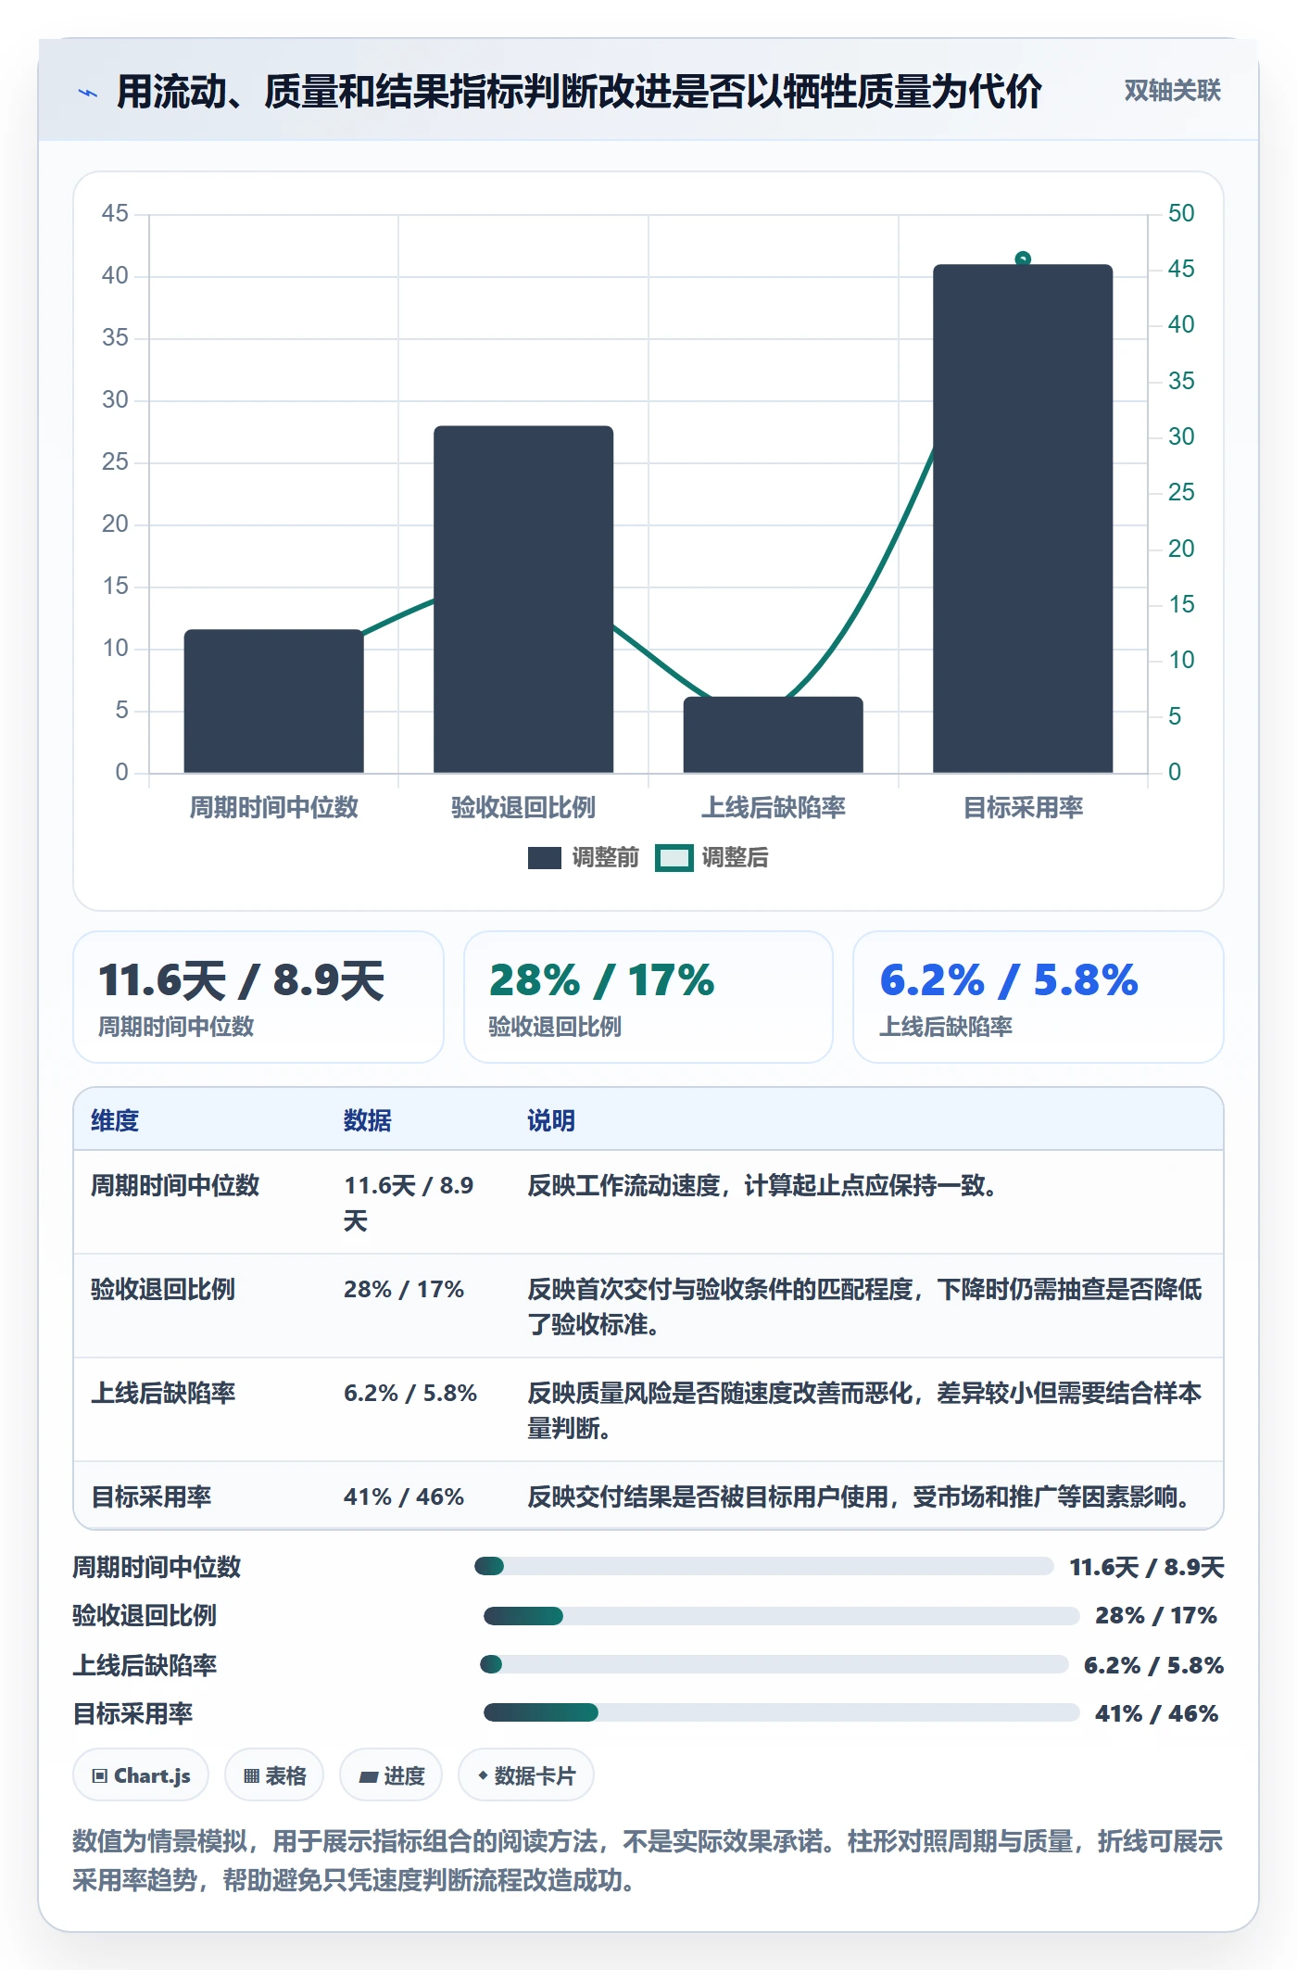Click the 验收退回比例 table row label

pyautogui.click(x=163, y=1290)
